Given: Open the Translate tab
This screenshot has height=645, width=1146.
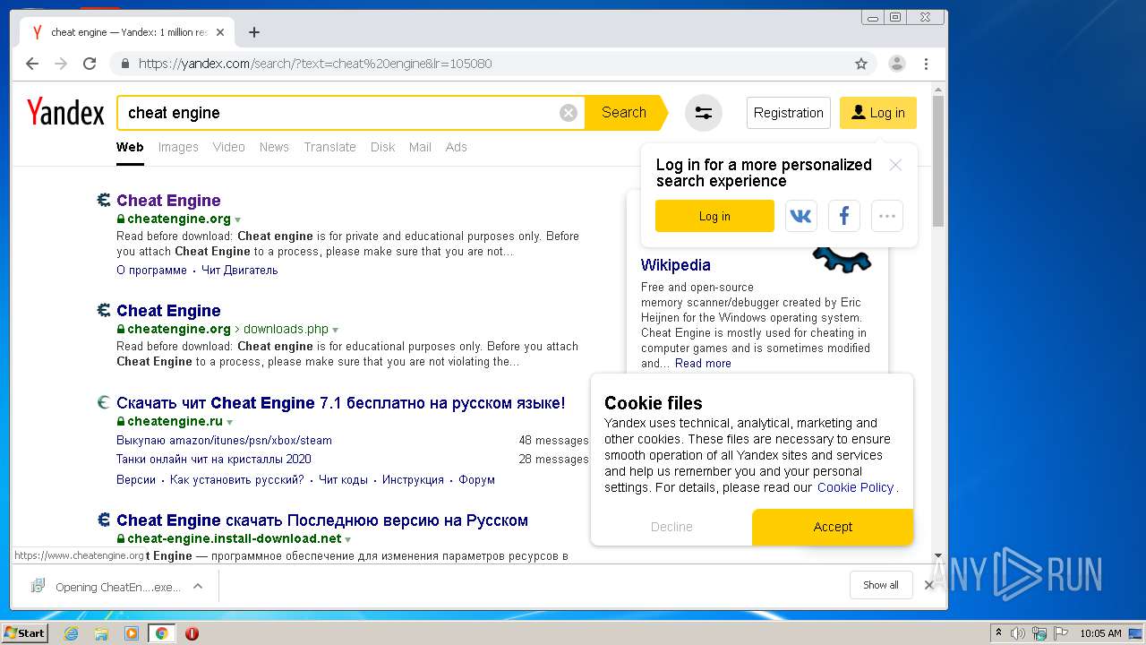Looking at the screenshot, I should [x=329, y=147].
